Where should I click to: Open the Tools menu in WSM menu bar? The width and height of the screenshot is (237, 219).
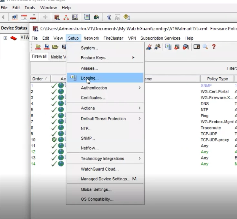30,8
